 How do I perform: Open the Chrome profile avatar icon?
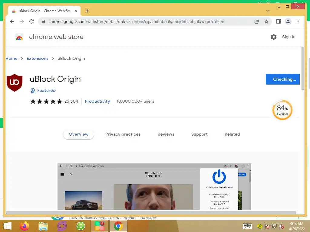(288, 21)
